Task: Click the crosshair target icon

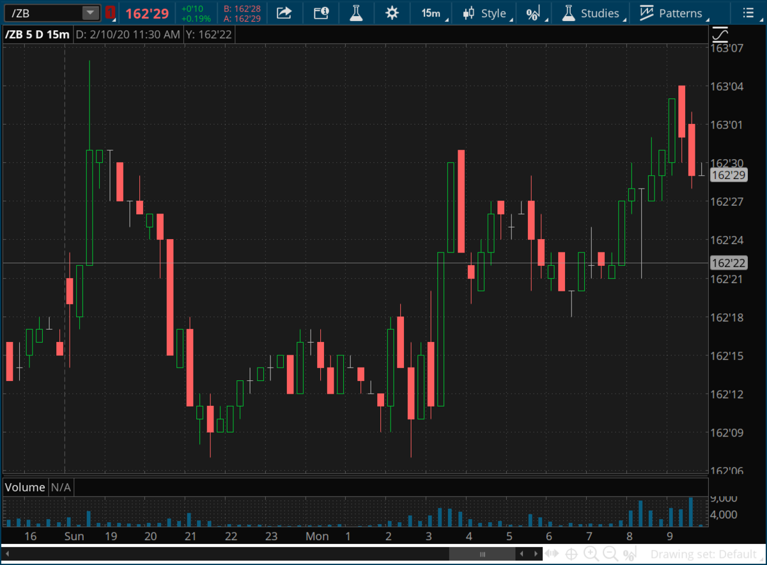Action: pos(572,553)
